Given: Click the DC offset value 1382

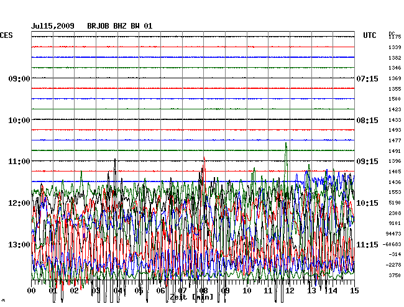Looking at the screenshot, I should 395,58.
